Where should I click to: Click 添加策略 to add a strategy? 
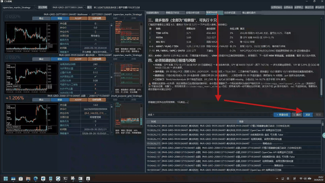(43, 7)
